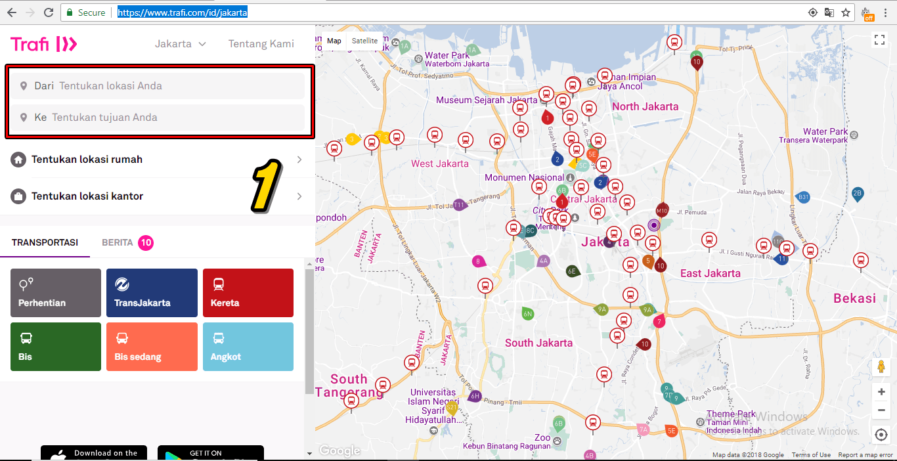Click Download on the App Store badge

(94, 453)
